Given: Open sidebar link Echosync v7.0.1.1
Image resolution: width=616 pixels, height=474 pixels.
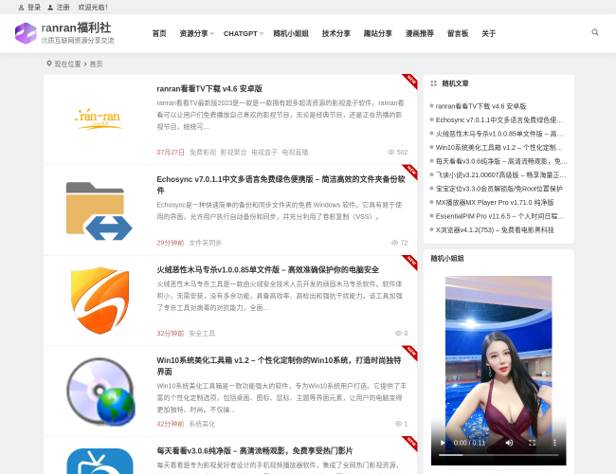Looking at the screenshot, I should (499, 119).
